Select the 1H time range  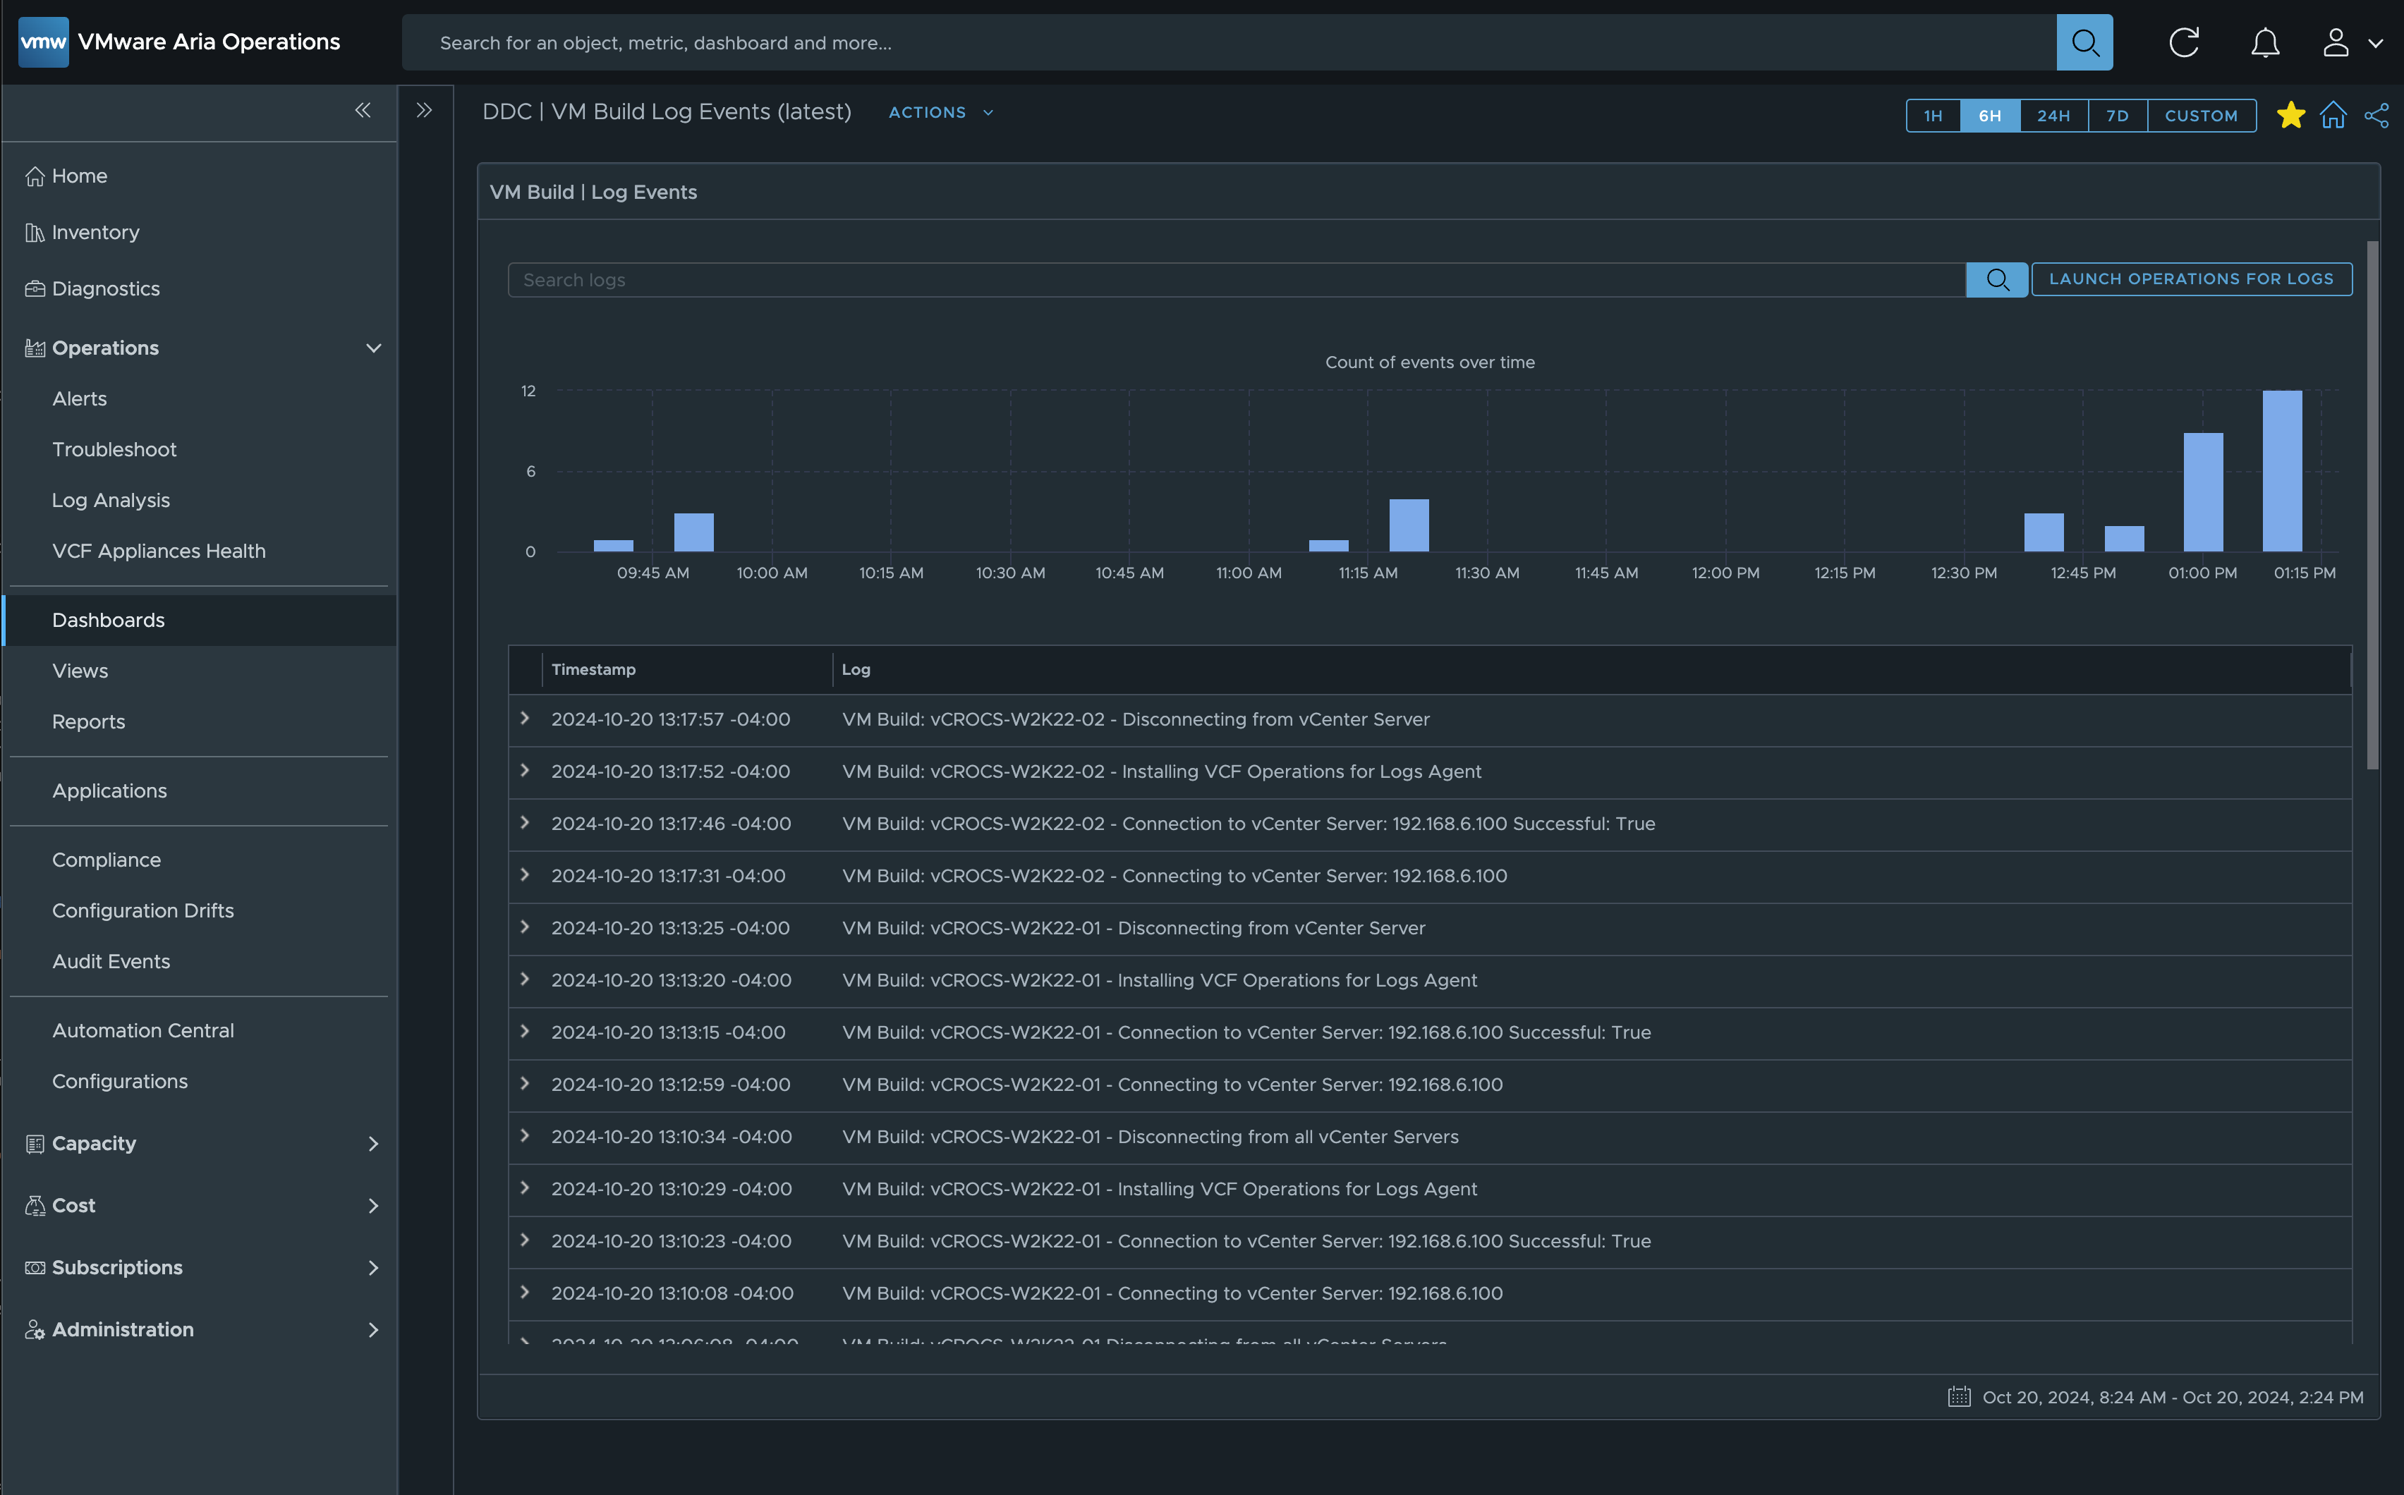(1932, 116)
